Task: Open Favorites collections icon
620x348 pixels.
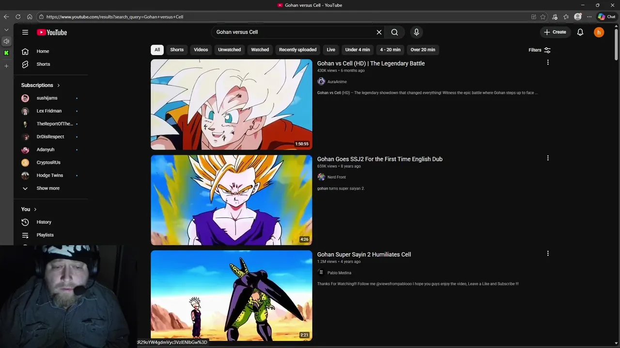Action: tap(566, 17)
